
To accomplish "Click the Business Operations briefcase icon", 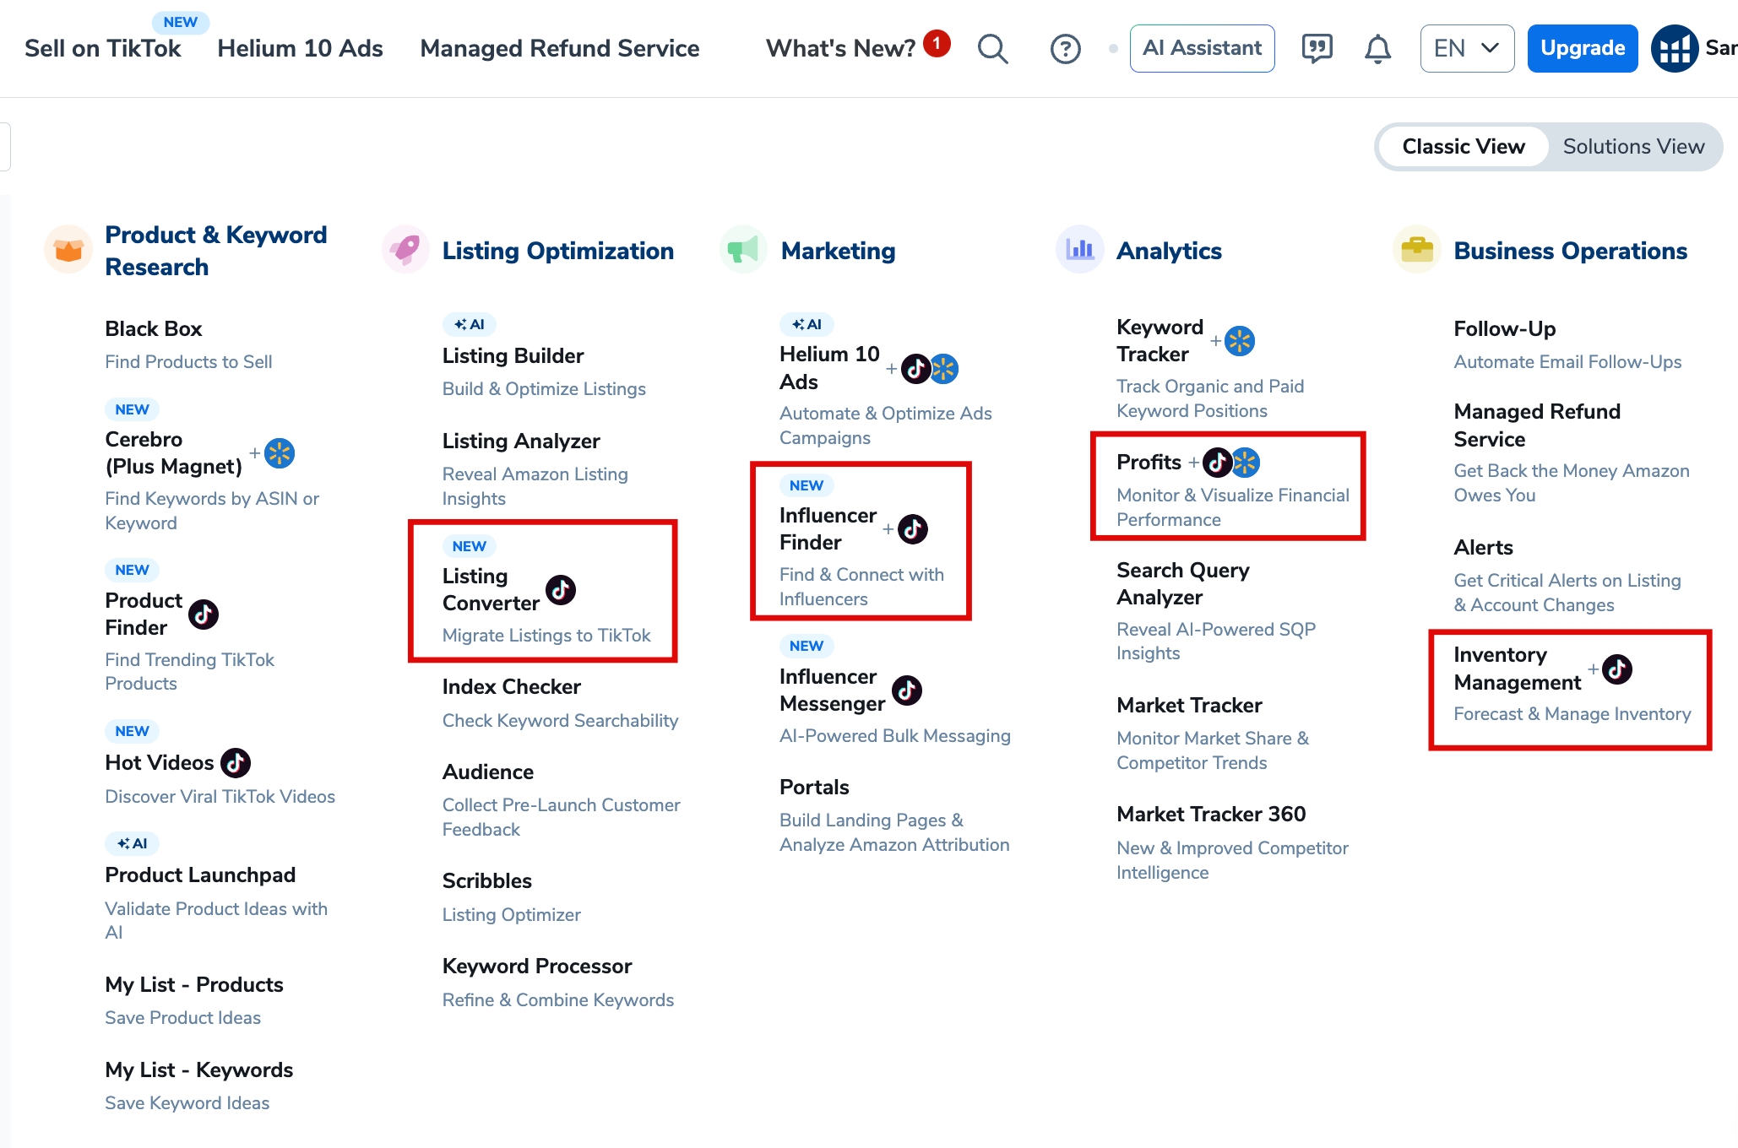I will point(1416,248).
